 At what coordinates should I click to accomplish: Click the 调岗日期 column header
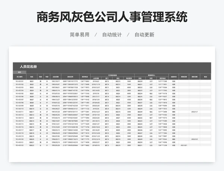tap(184, 77)
